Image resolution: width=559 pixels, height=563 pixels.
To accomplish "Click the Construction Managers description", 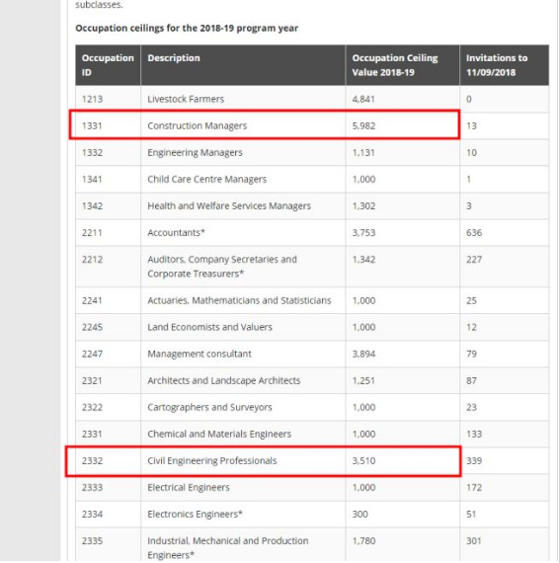I will pyautogui.click(x=198, y=126).
